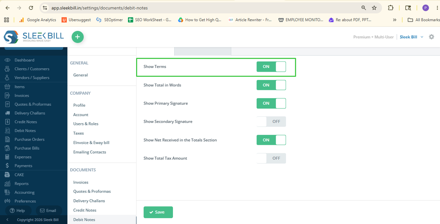This screenshot has height=224, width=440.
Task: Toggle Show Total in Words switch
Action: (x=271, y=85)
